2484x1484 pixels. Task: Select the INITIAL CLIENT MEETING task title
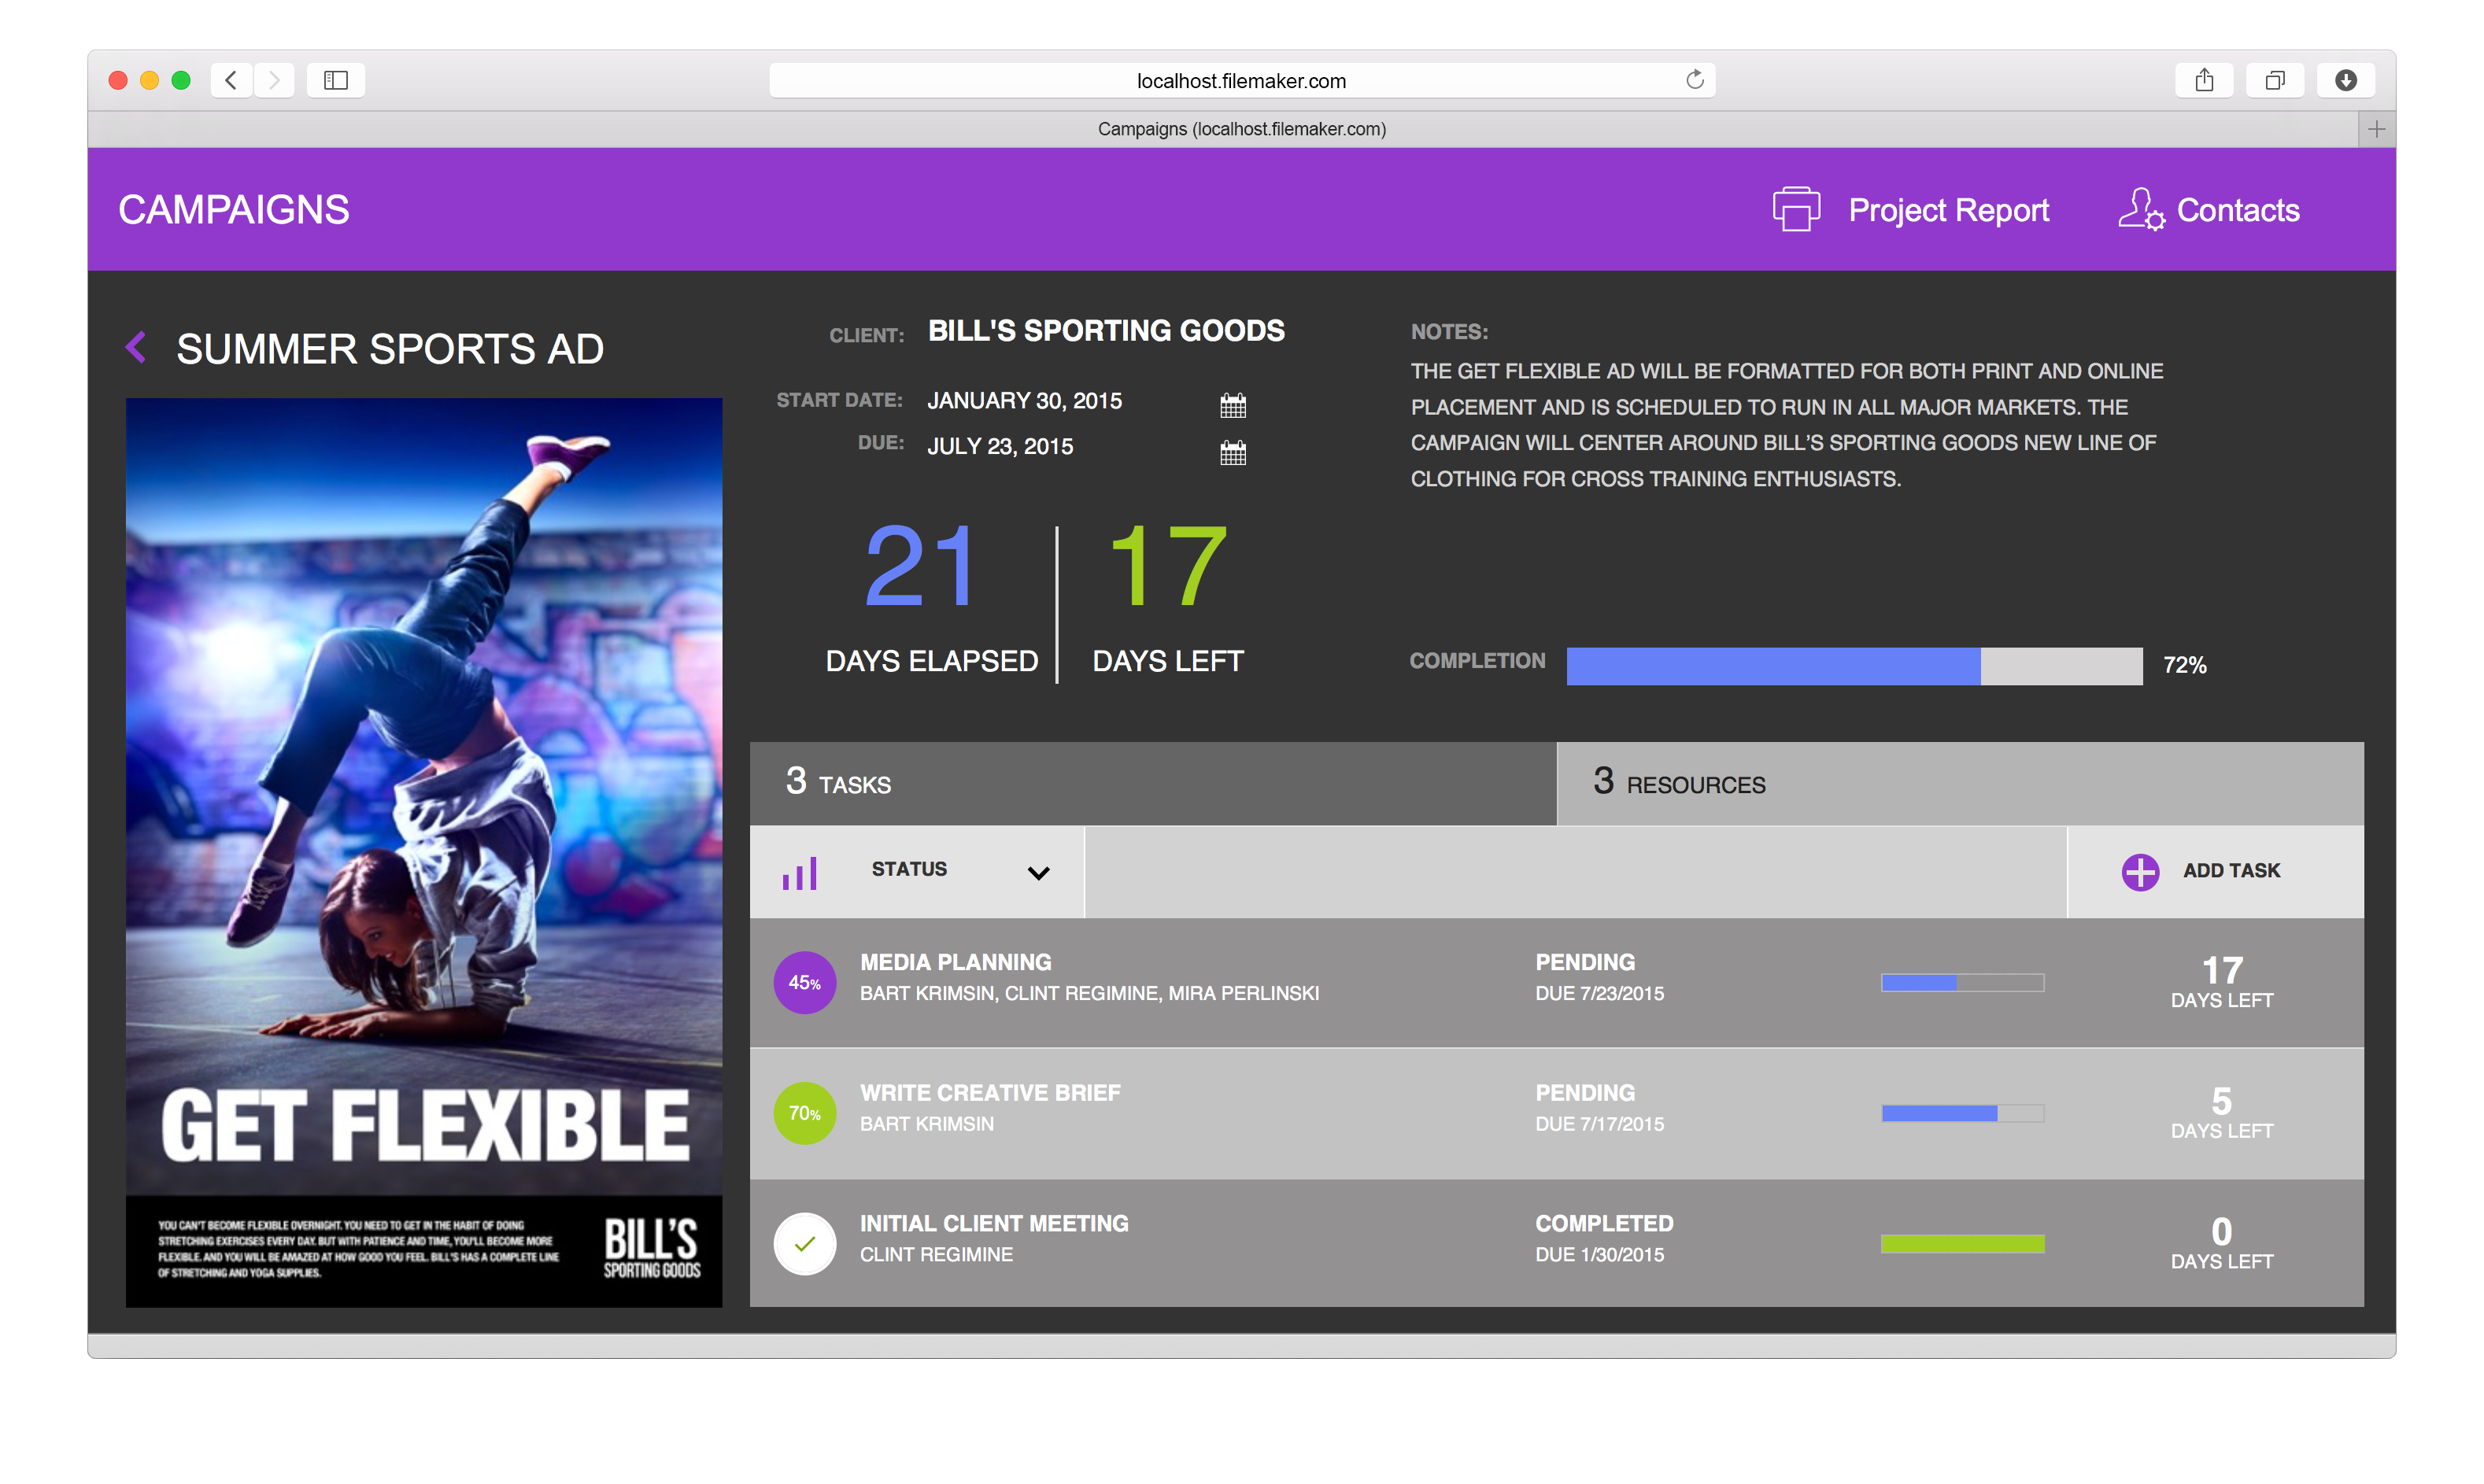click(x=994, y=1224)
